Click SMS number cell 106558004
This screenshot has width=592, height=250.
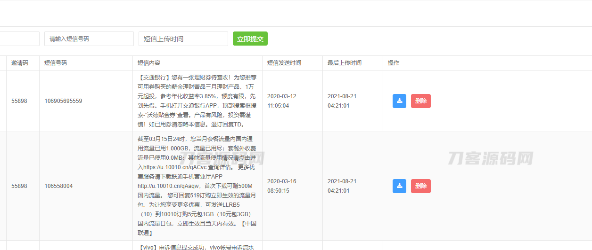[x=58, y=186]
